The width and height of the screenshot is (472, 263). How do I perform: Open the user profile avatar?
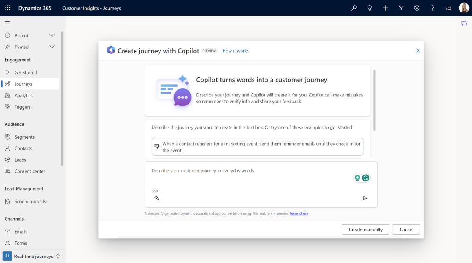pyautogui.click(x=464, y=8)
